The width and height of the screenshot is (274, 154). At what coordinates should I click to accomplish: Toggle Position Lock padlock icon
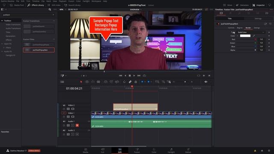click(x=136, y=82)
